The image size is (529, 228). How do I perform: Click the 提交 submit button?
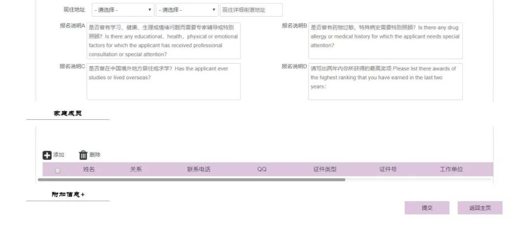tap(427, 208)
